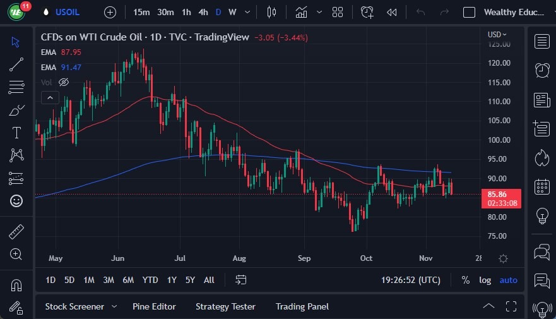556x319 pixels.
Task: Expand the timeframe interval dropdown chevron
Action: coord(247,12)
